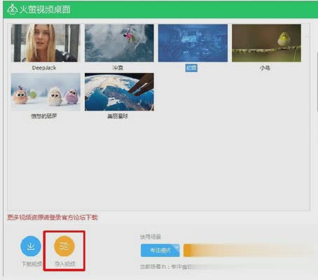
Task: Click the caption under the surfing thumbnail
Action: pos(118,68)
